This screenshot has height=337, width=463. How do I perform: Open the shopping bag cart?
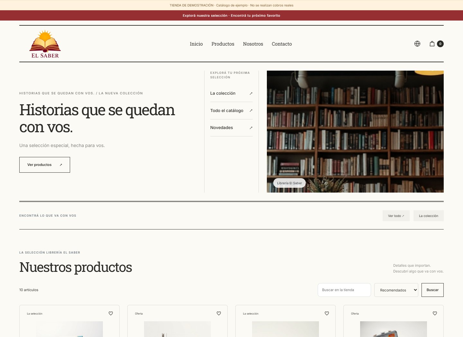(x=432, y=44)
